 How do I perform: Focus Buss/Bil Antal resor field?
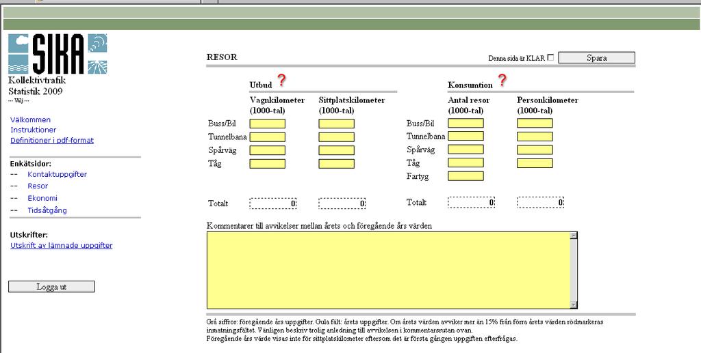point(466,123)
